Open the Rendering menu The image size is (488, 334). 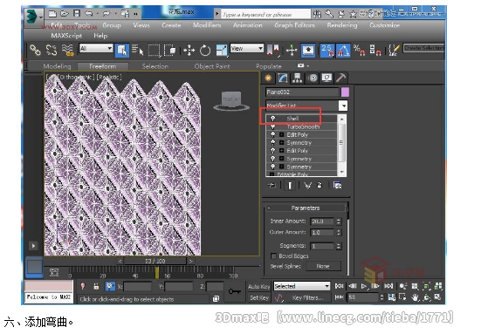tap(342, 25)
